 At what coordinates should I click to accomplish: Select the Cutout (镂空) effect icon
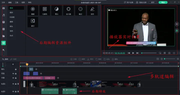[33, 22]
